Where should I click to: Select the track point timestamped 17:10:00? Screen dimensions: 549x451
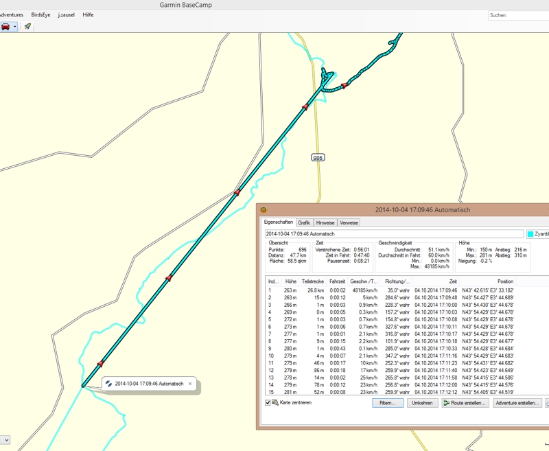(390, 305)
